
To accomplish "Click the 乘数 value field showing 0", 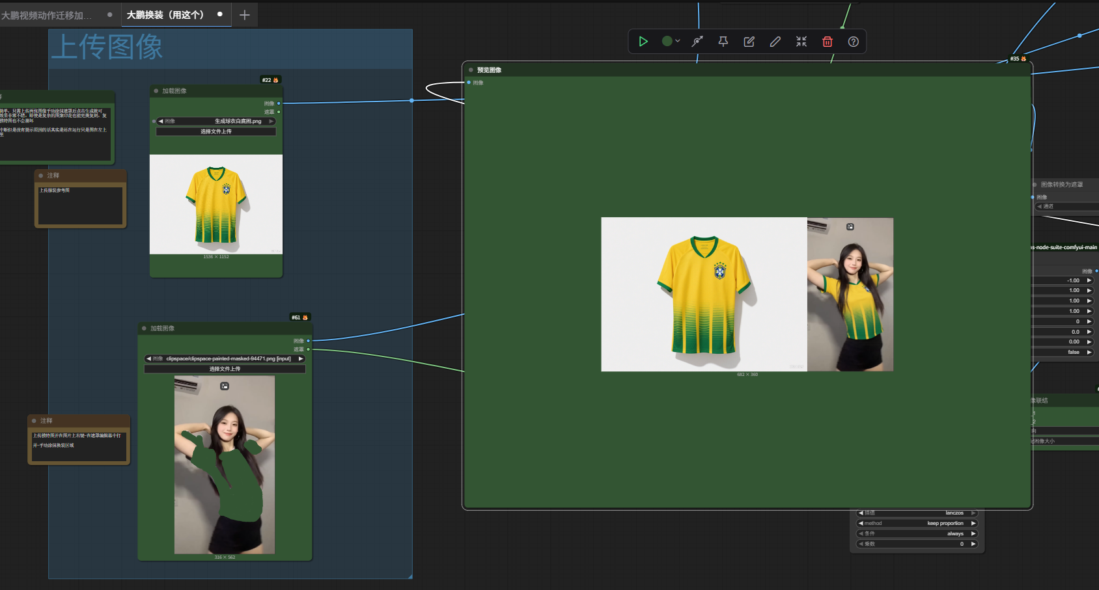I will pyautogui.click(x=917, y=544).
